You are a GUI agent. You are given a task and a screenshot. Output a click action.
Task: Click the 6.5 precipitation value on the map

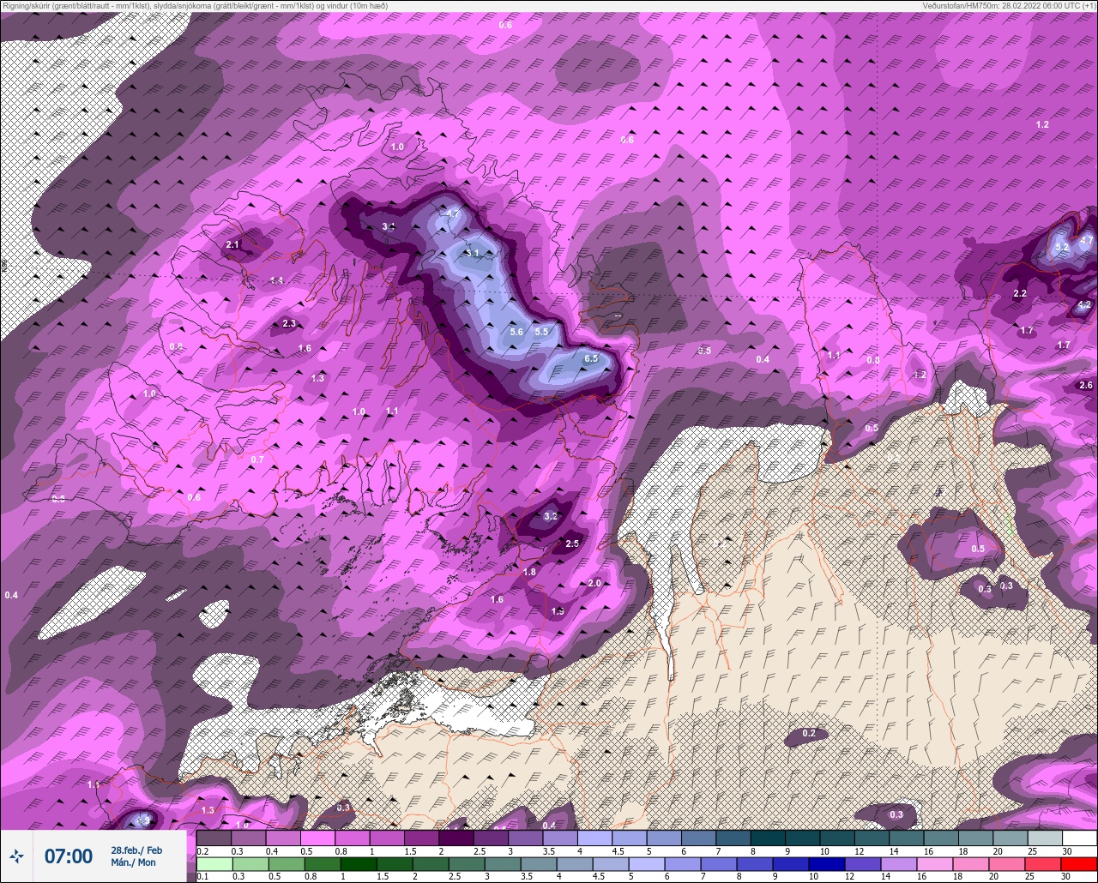point(591,359)
